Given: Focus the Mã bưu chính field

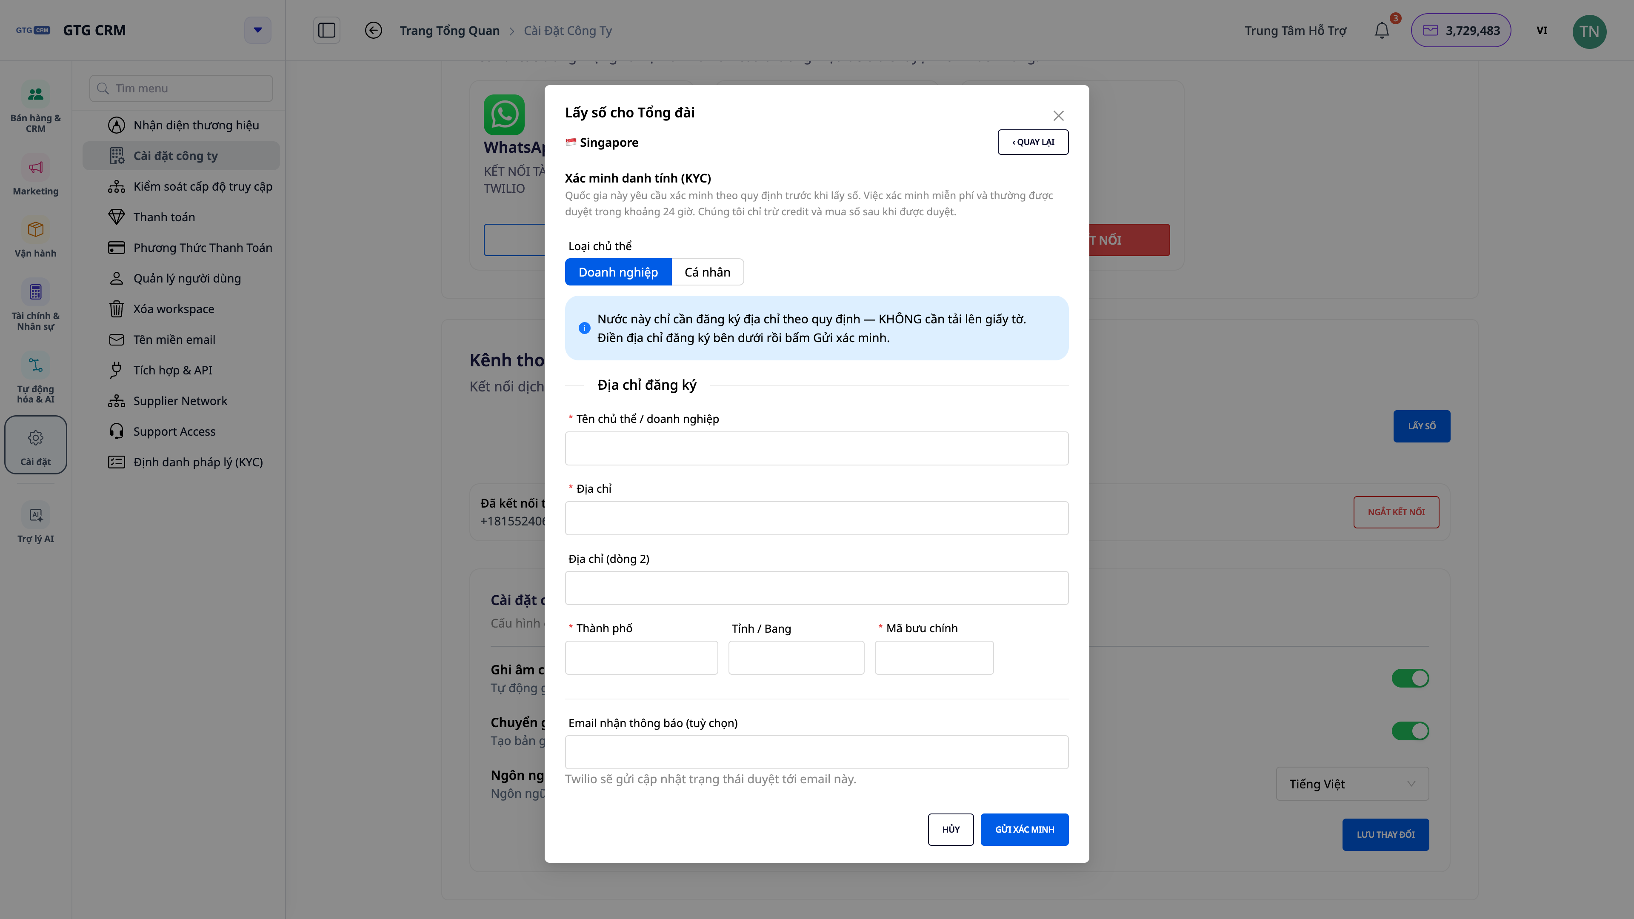Looking at the screenshot, I should [x=934, y=658].
